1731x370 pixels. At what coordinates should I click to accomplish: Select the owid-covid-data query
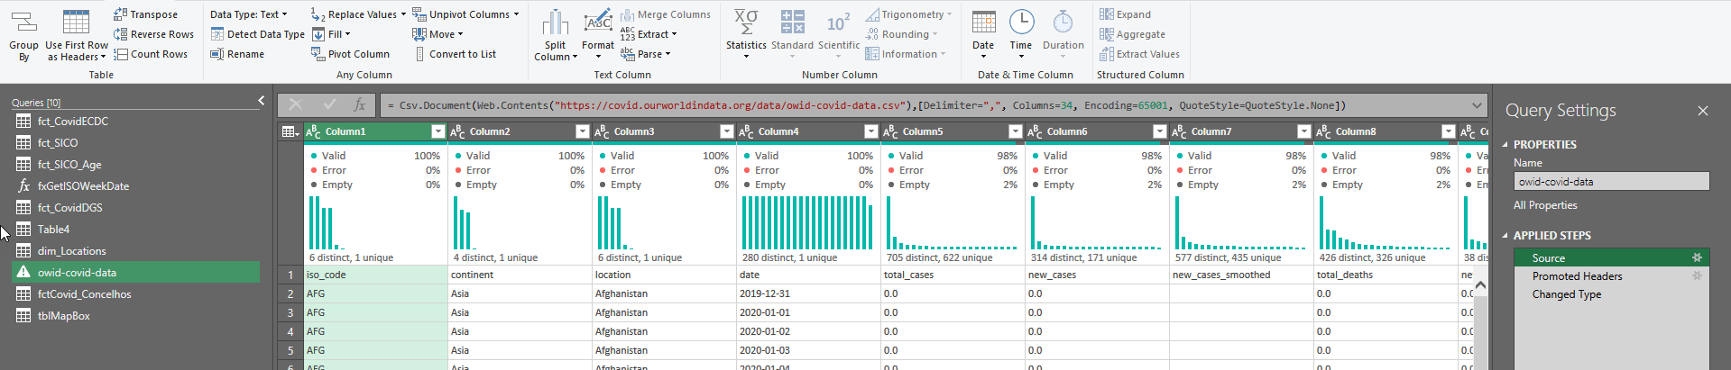[135, 272]
